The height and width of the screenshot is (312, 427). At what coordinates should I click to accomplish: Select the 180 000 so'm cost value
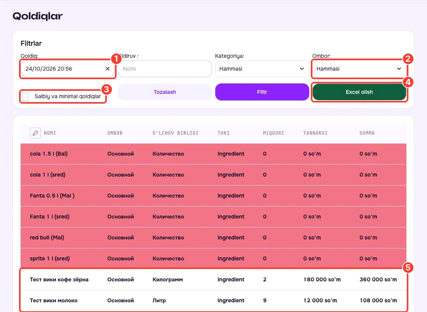click(x=322, y=279)
